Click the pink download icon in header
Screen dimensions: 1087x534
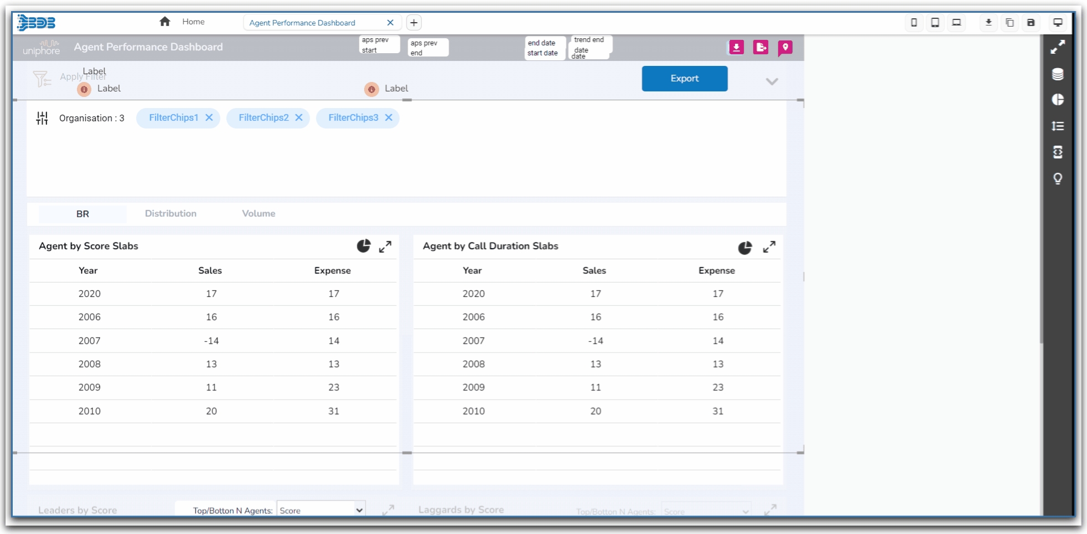(736, 48)
